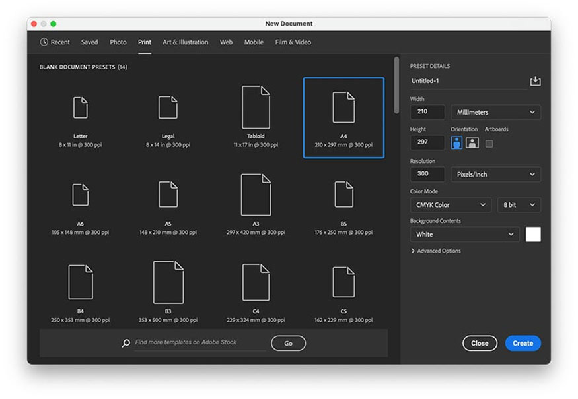Image resolution: width=578 pixels, height=399 pixels.
Task: Click the '8 x 14 in @ 300 ppi' text
Action: (x=168, y=145)
